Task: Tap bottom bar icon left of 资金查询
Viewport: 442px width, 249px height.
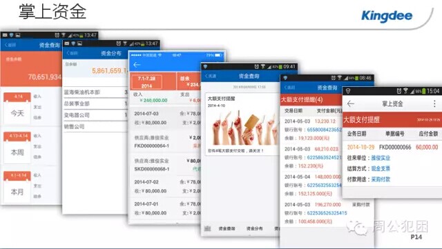Action: tap(207, 228)
